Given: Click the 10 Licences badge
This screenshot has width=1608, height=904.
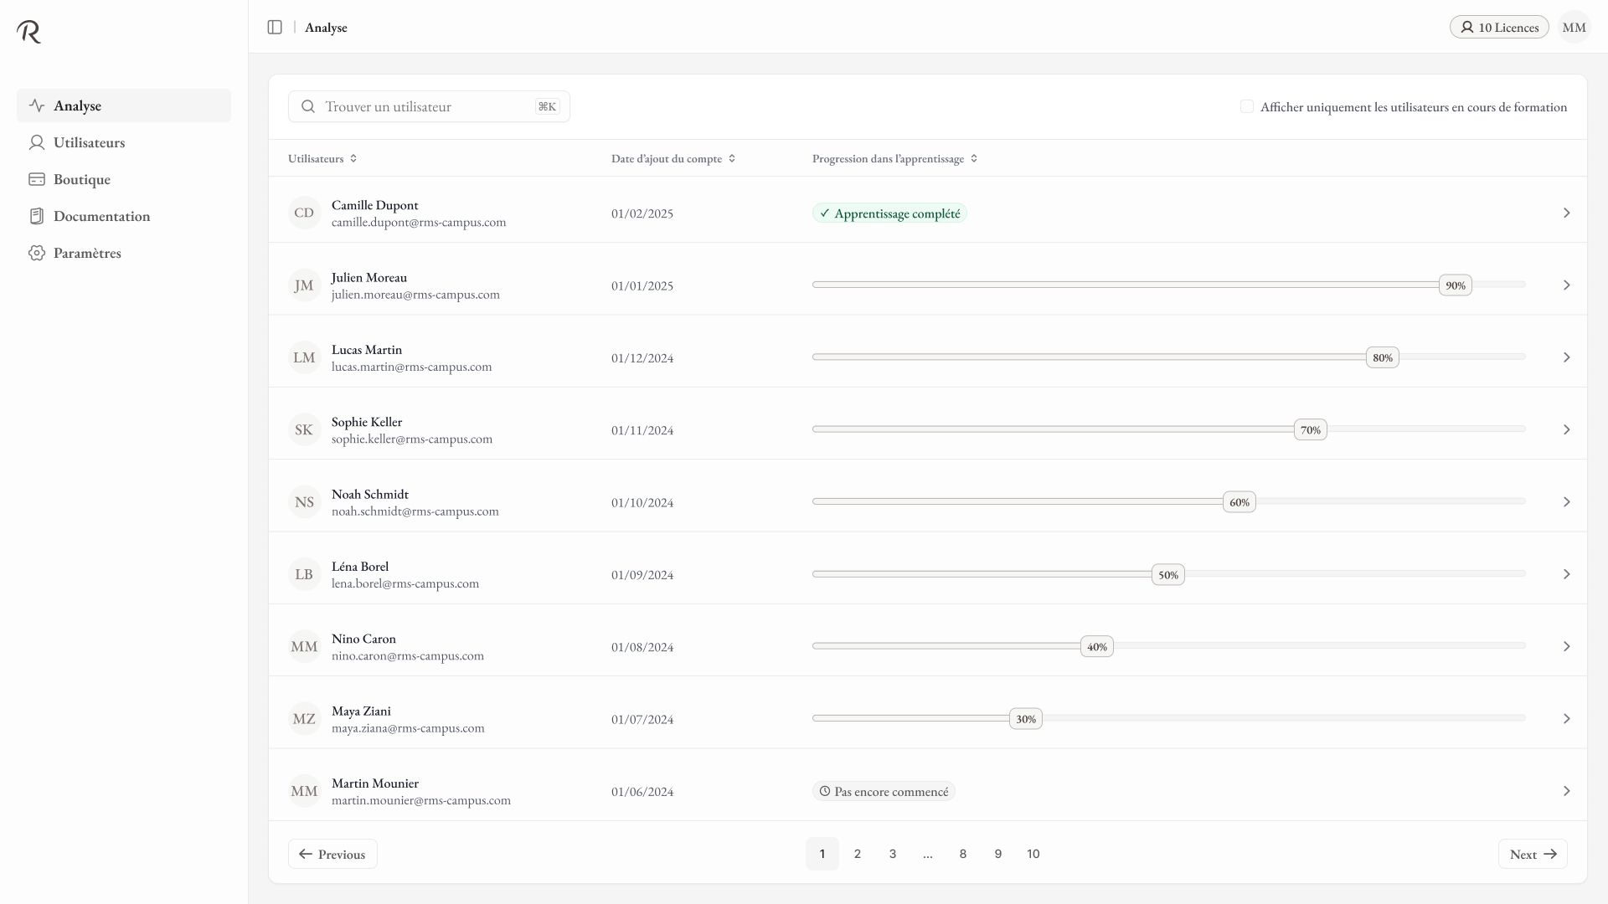Looking at the screenshot, I should pyautogui.click(x=1499, y=28).
